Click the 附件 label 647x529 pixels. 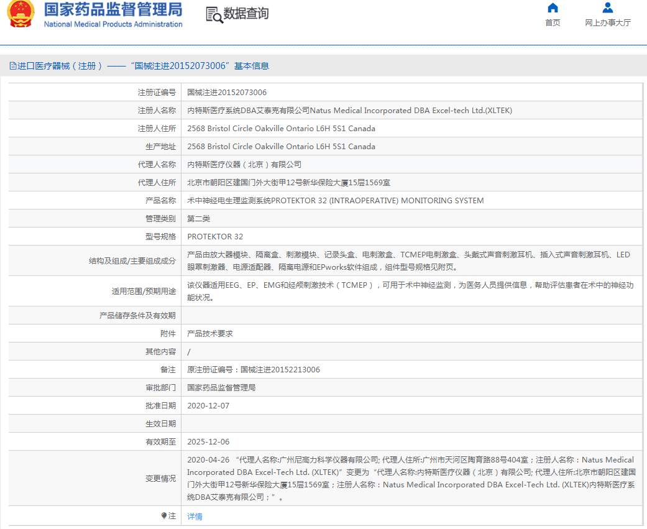pos(168,333)
